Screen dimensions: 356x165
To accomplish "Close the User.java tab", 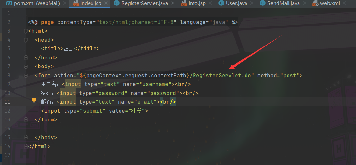I will click(x=252, y=4).
